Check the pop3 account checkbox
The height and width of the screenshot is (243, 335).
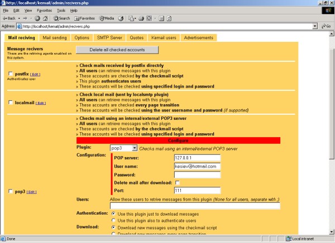click(x=10, y=191)
